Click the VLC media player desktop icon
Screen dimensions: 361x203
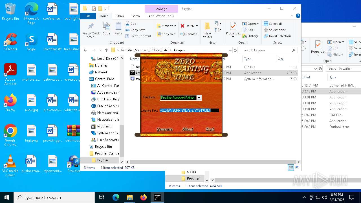tap(10, 166)
